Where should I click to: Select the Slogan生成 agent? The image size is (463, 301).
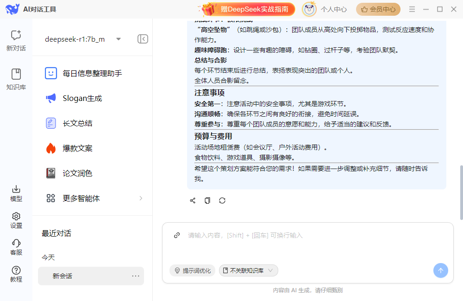coord(82,98)
